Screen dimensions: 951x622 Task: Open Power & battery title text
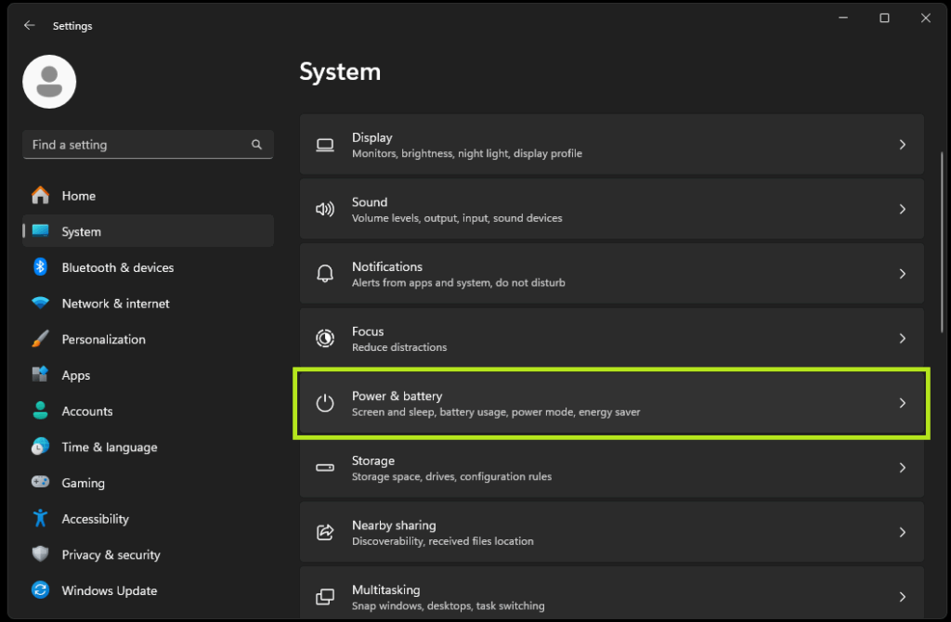coord(397,395)
